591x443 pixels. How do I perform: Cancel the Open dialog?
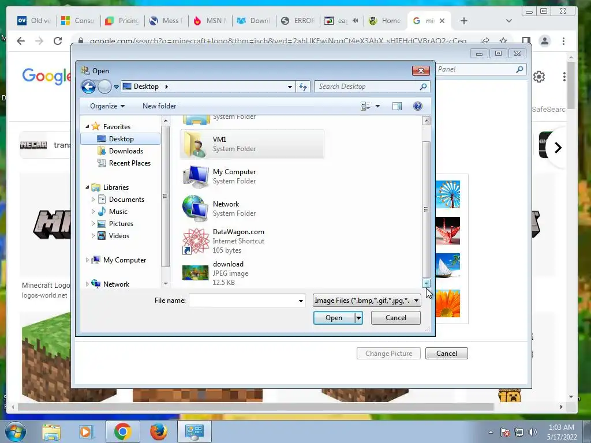pyautogui.click(x=396, y=318)
